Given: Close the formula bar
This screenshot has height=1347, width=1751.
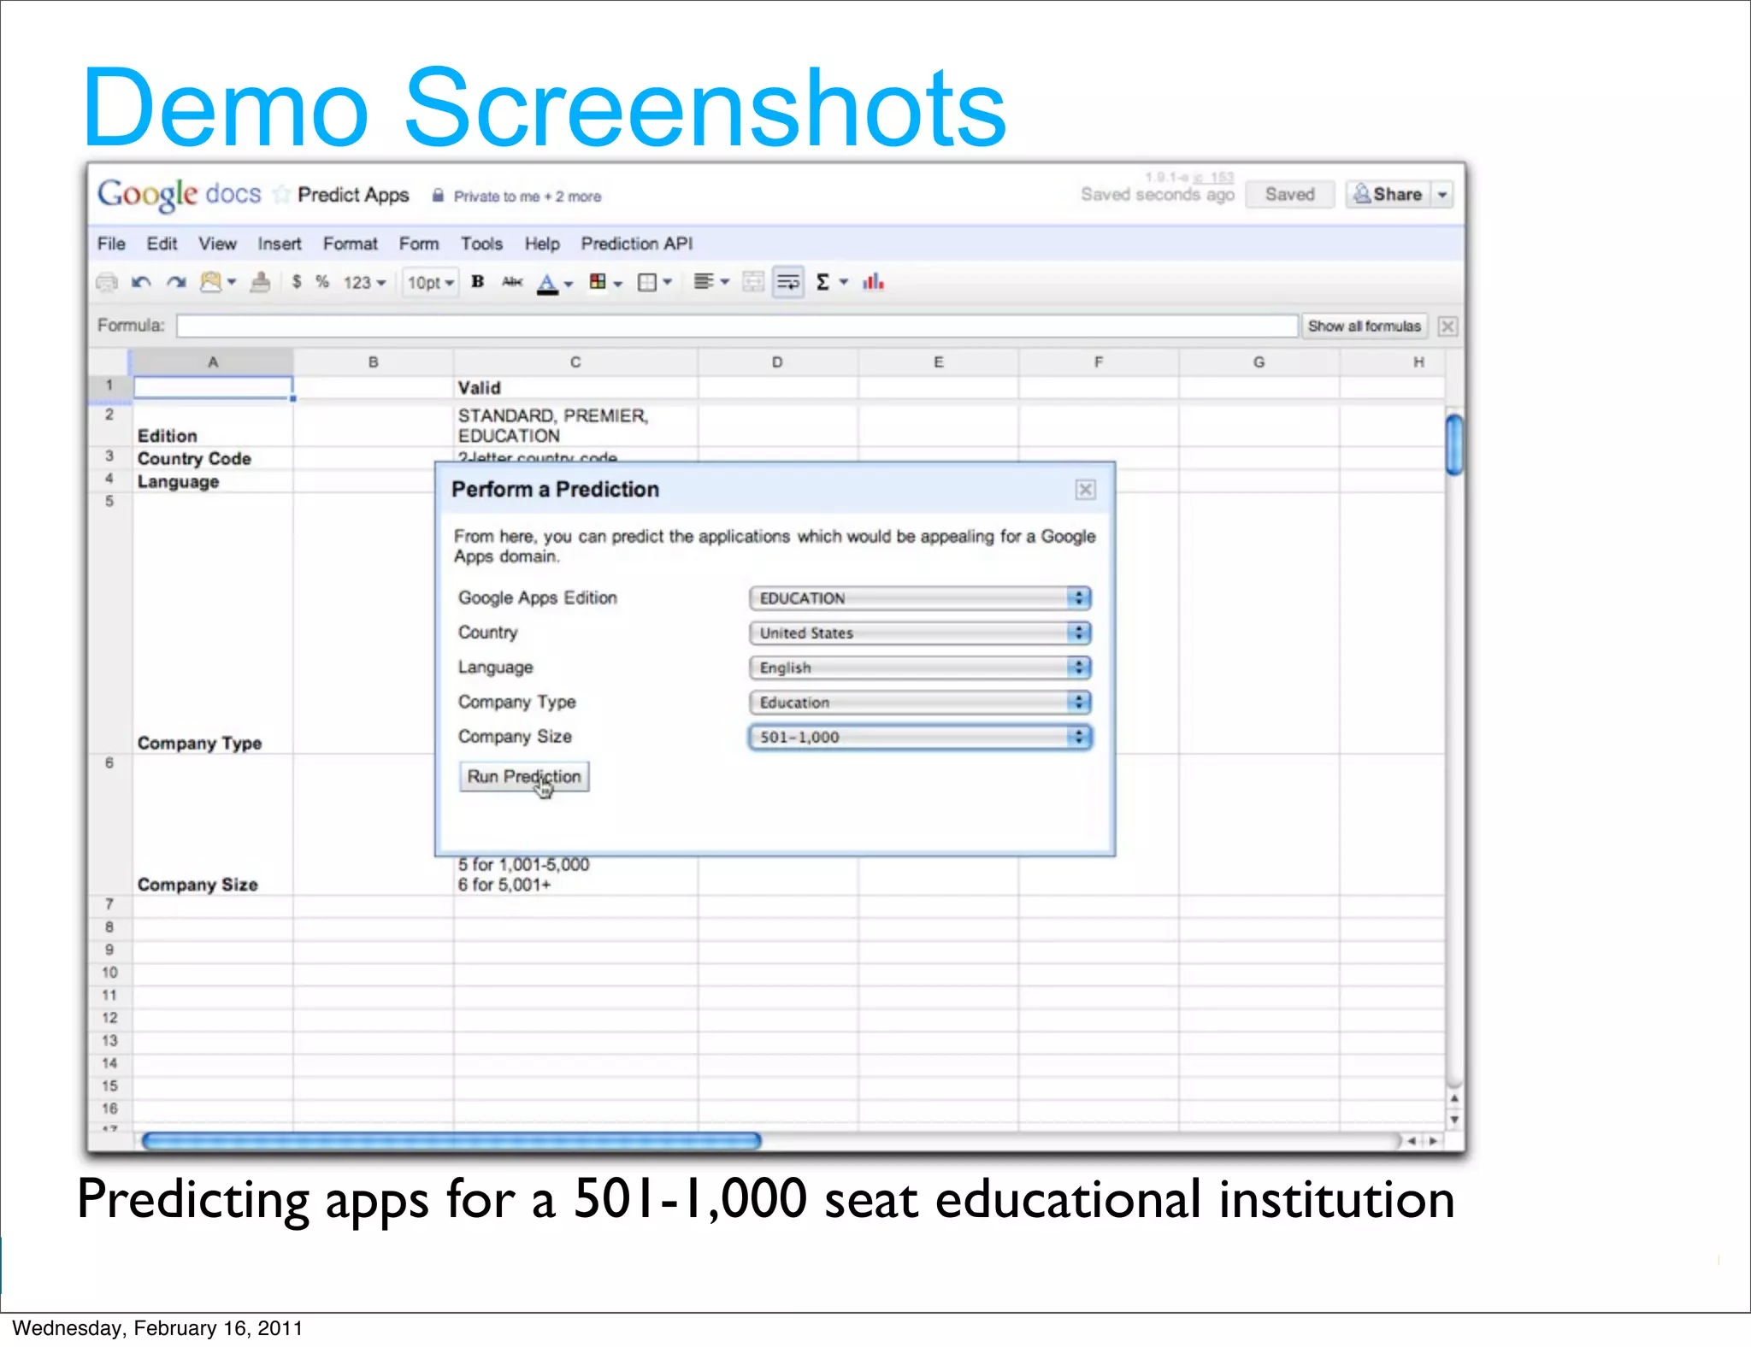Looking at the screenshot, I should click(1447, 326).
